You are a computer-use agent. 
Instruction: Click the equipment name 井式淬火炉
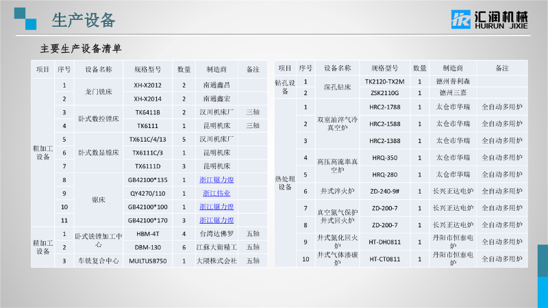(x=337, y=192)
